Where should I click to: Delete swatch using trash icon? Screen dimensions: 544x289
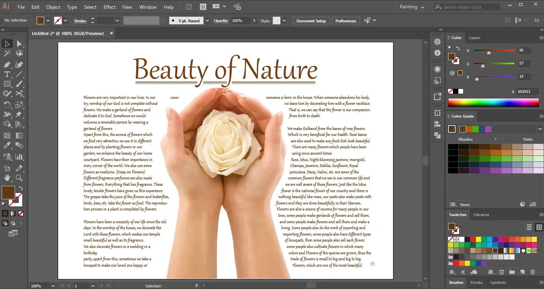(532, 272)
